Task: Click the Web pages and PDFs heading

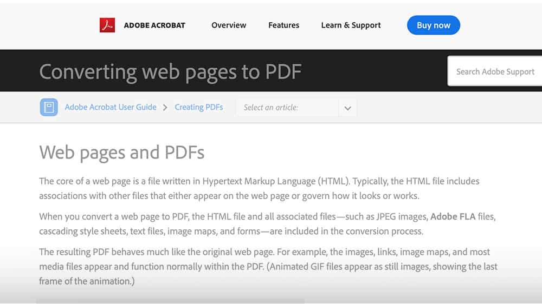Action: point(121,153)
